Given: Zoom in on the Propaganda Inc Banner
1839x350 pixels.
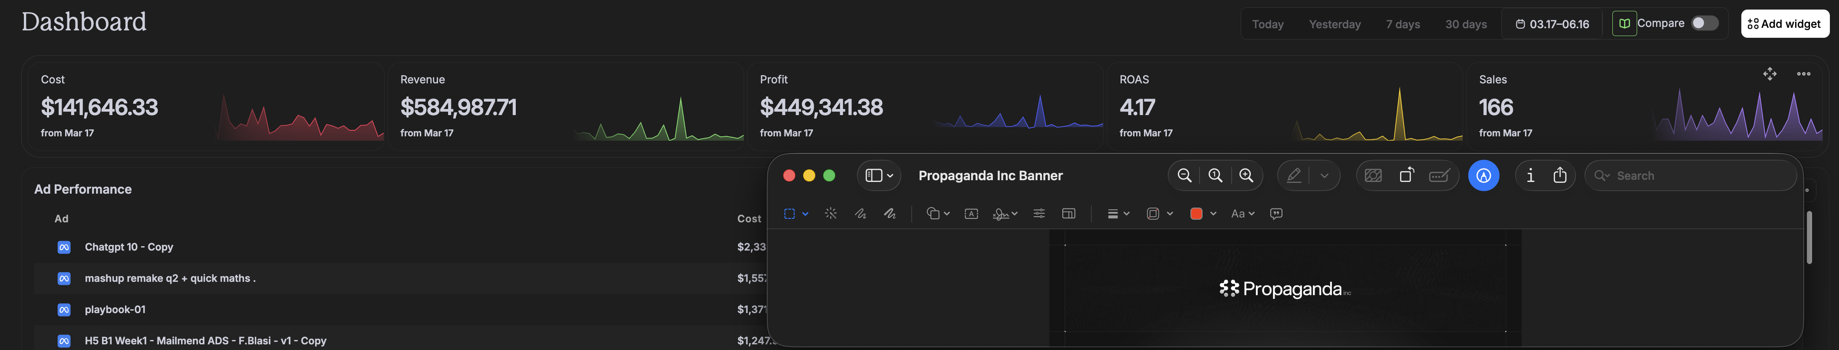Looking at the screenshot, I should (1246, 176).
